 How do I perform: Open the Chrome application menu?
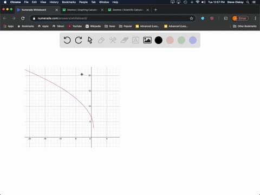point(15,2)
